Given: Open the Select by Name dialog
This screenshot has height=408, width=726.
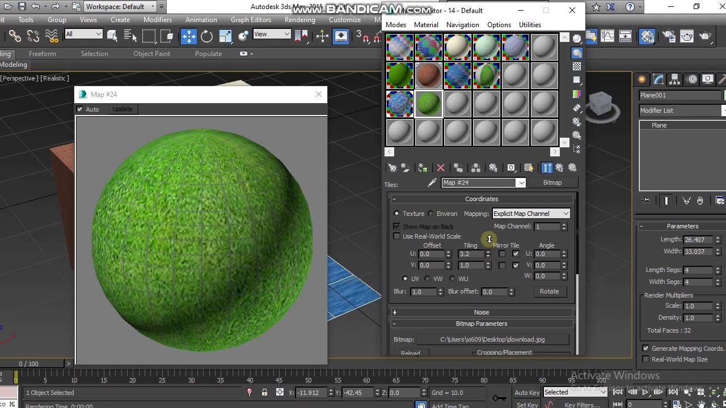Looking at the screenshot, I should point(131,36).
